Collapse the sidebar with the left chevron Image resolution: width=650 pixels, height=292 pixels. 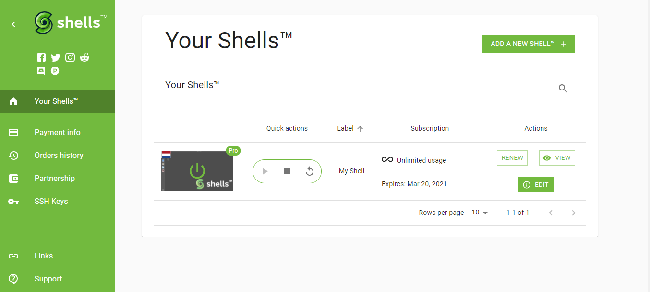tap(13, 24)
